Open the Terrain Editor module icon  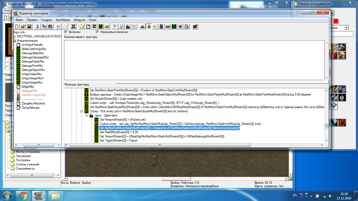pyautogui.click(x=143, y=26)
